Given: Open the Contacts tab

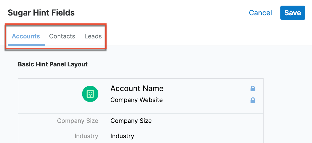Looking at the screenshot, I should pyautogui.click(x=62, y=36).
